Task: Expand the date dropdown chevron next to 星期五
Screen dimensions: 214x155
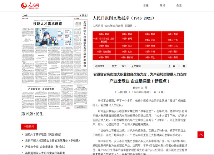Action: click(135, 26)
